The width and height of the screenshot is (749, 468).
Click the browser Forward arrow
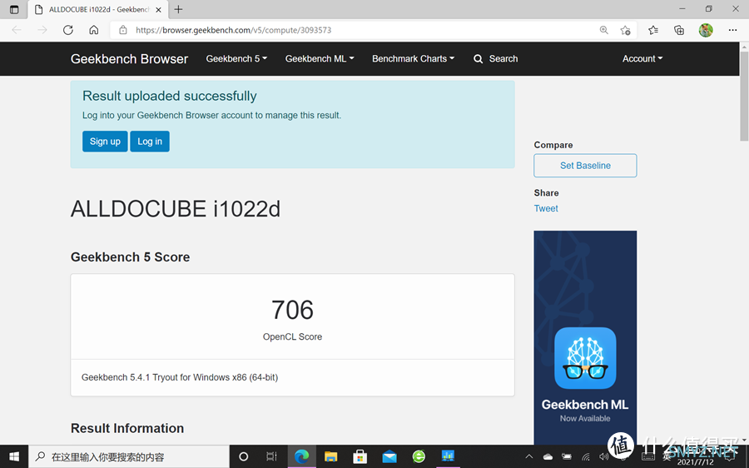(42, 30)
